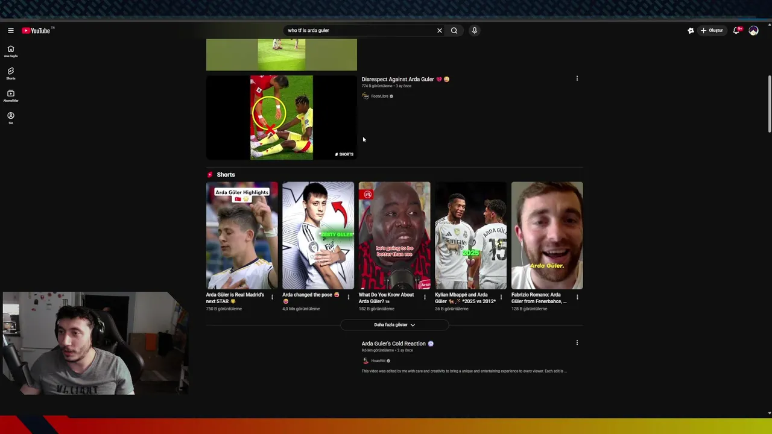Open options for Kylian Mbappé and Arda short
This screenshot has height=434, width=772.
501,297
